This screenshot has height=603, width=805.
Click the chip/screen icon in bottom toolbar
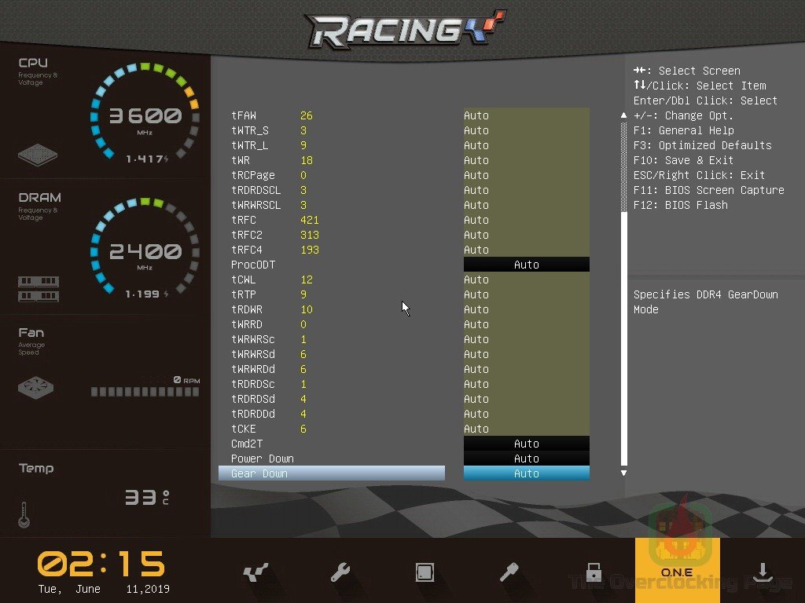[x=425, y=572]
